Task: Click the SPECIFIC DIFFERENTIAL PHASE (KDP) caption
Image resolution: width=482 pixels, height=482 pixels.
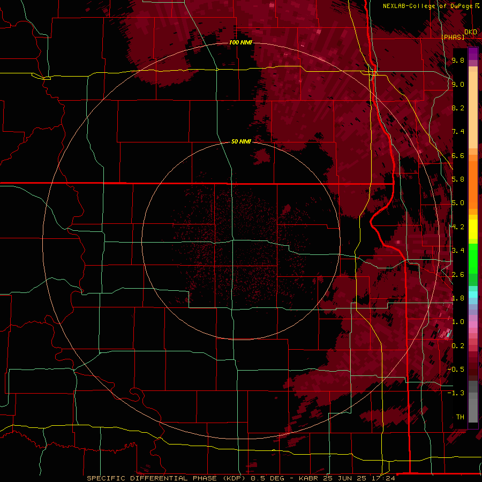Action: coord(167,478)
